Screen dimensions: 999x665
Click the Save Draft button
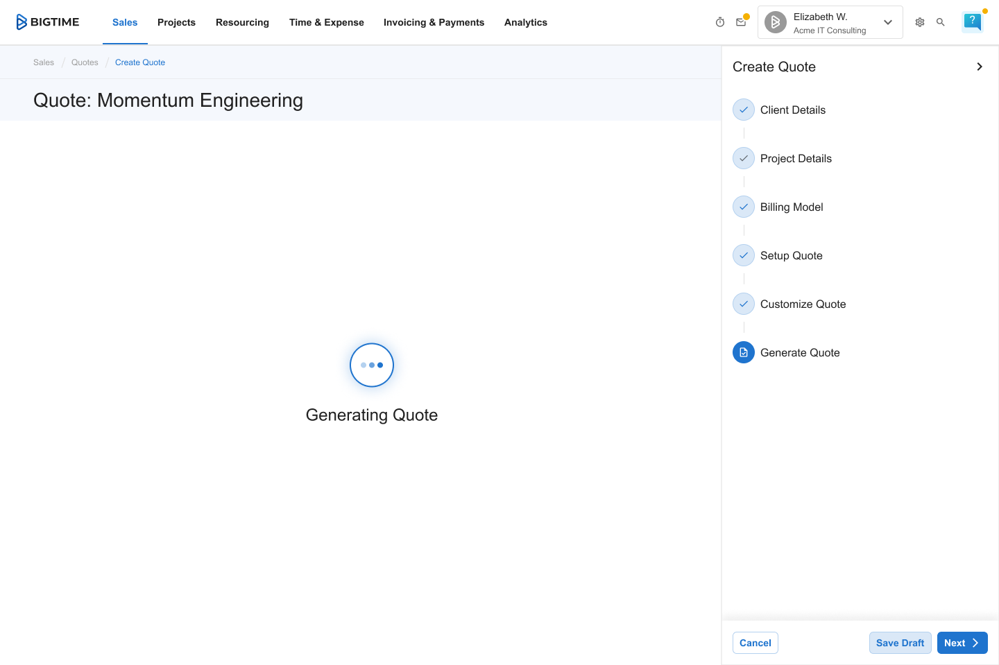pos(900,643)
